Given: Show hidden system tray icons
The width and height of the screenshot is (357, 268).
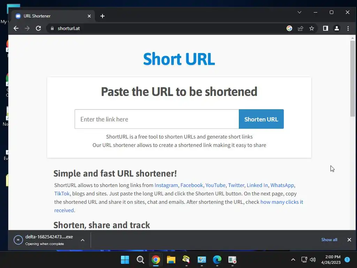Looking at the screenshot, I should (x=293, y=260).
